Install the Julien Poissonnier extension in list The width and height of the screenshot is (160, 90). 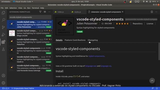coord(48,27)
